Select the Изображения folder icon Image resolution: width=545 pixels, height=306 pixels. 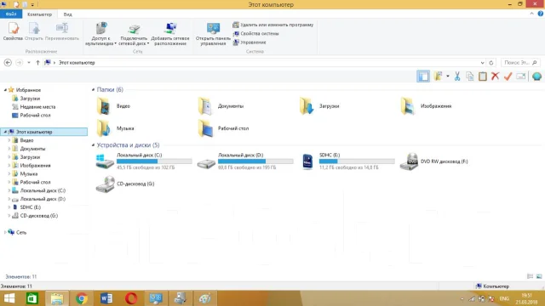pos(408,106)
